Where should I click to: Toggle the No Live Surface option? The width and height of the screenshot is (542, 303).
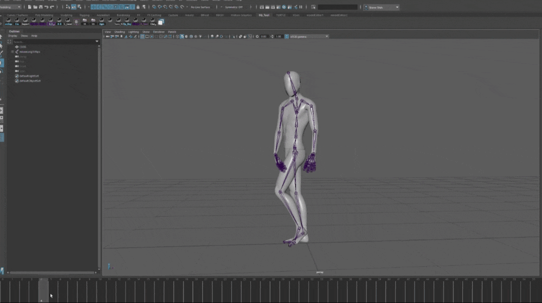pyautogui.click(x=200, y=7)
